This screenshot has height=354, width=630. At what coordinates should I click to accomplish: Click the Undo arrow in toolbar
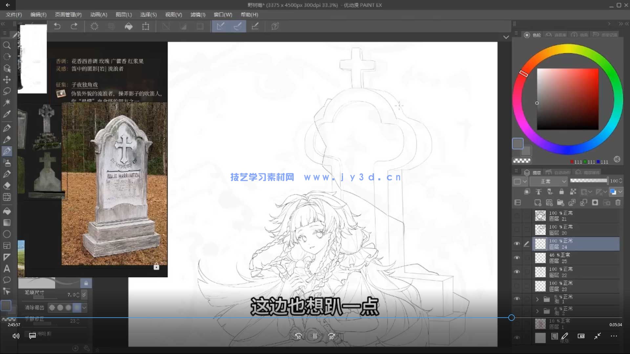tap(57, 26)
